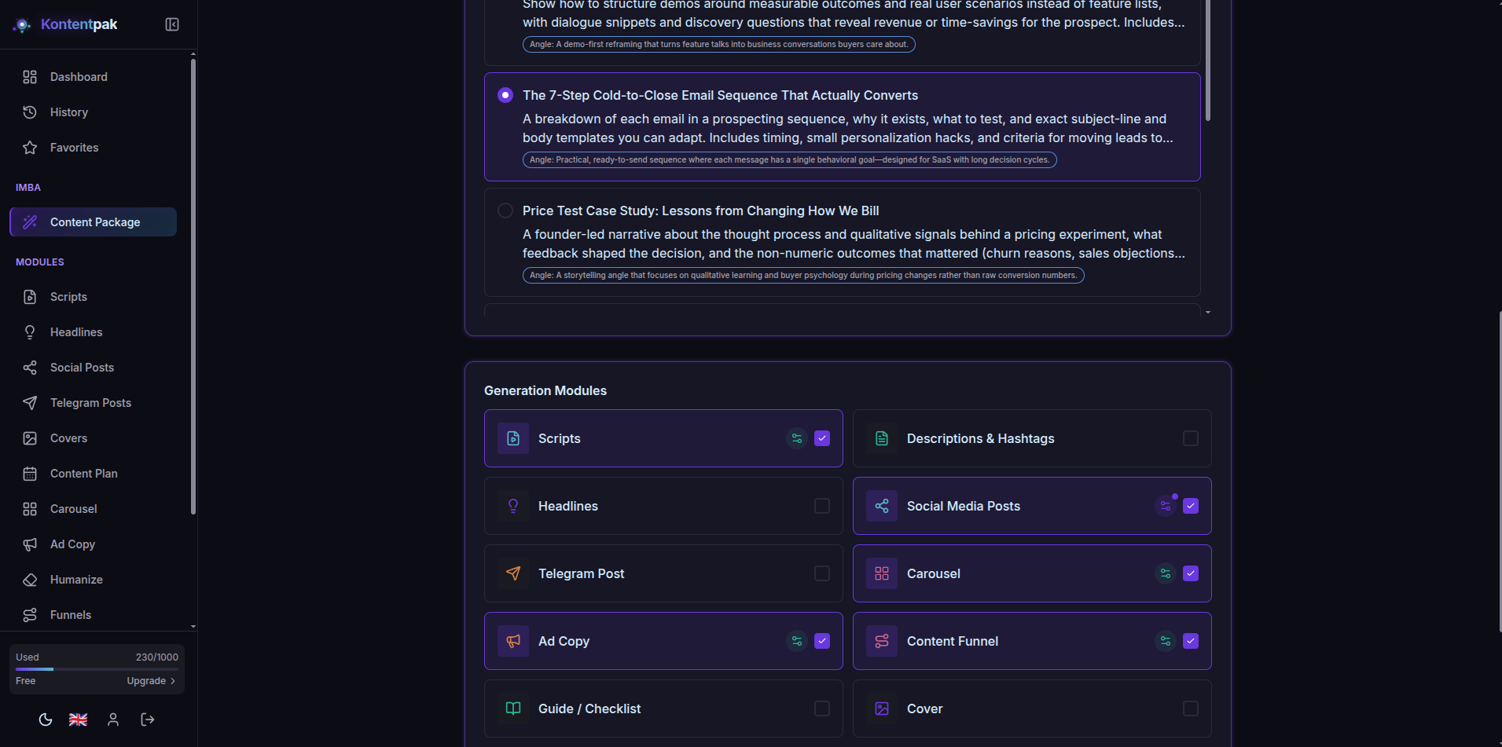Open language selector UK flag

pos(79,720)
